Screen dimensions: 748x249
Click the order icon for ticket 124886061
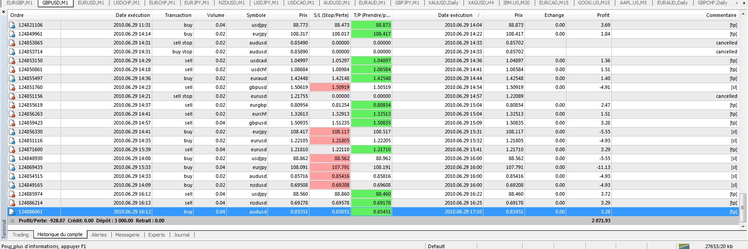pos(12,212)
